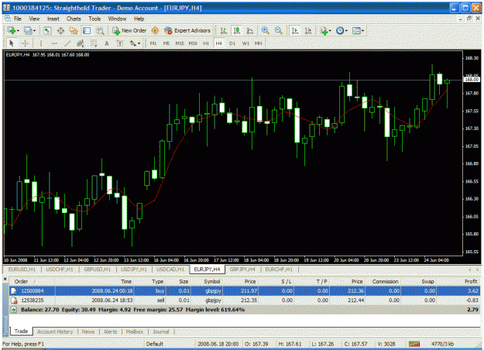Switch chart to candlesticks style
This screenshot has width=484, height=350.
point(237,30)
